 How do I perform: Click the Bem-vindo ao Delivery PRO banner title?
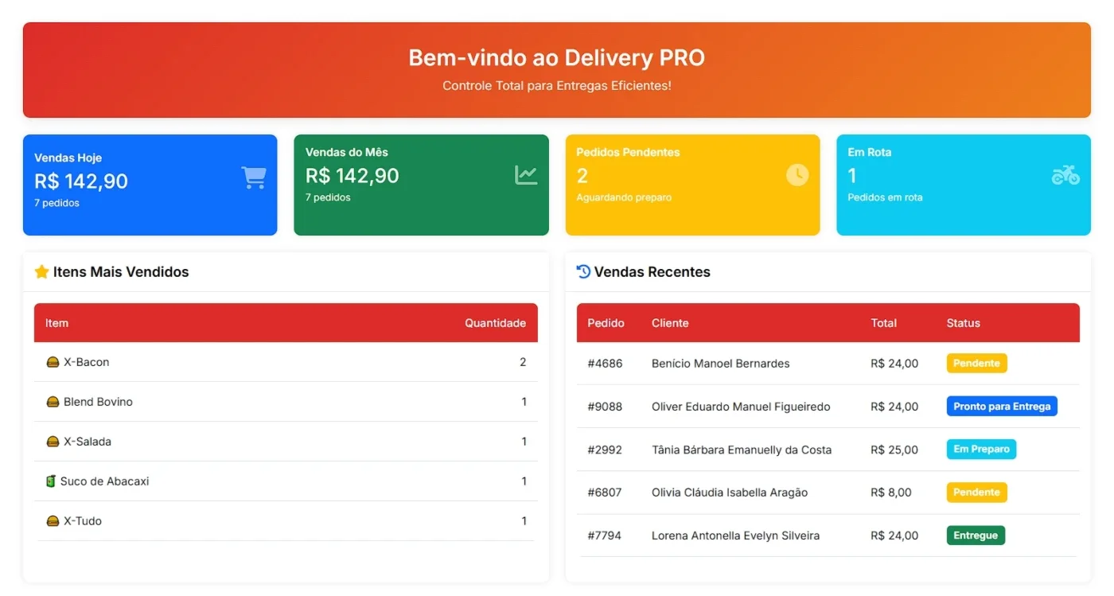556,58
